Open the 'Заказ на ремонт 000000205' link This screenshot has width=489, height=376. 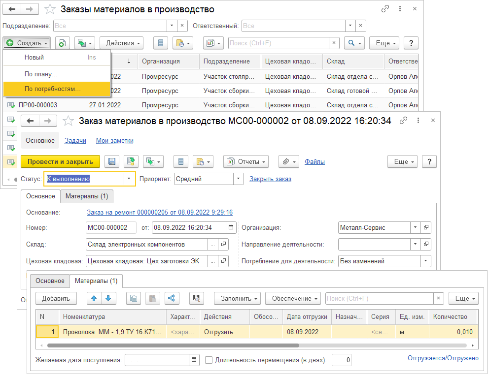(x=159, y=212)
